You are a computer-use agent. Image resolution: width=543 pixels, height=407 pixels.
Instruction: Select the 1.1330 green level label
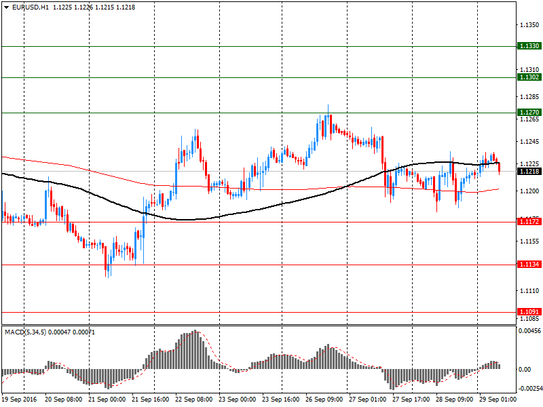click(529, 46)
